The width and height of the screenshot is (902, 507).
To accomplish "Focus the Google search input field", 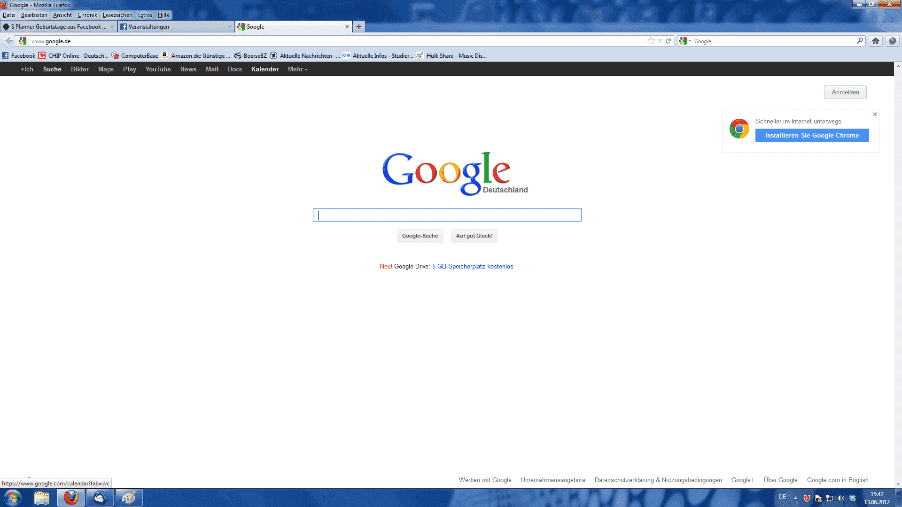I will (x=447, y=215).
